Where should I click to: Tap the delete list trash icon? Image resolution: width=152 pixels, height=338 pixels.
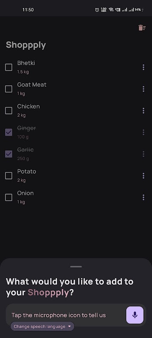coord(142,28)
